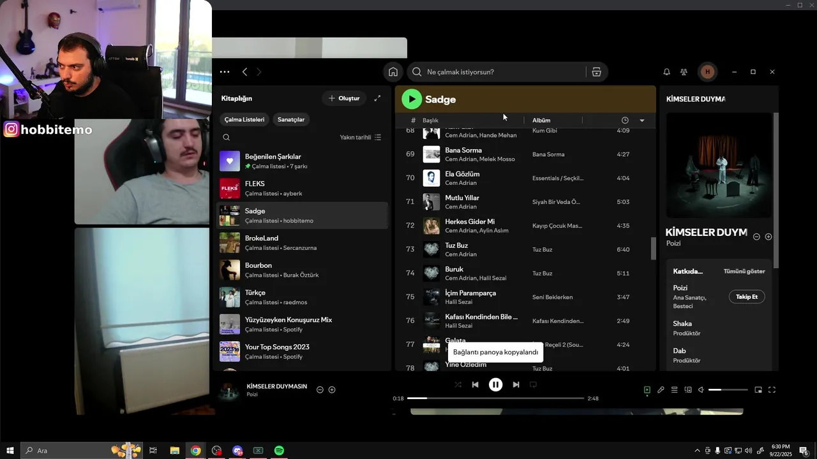Show lyrics with the microphone icon
The width and height of the screenshot is (817, 459).
click(x=661, y=390)
